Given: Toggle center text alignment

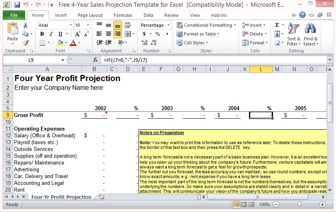Looking at the screenshot, I should pyautogui.click(x=109, y=34).
